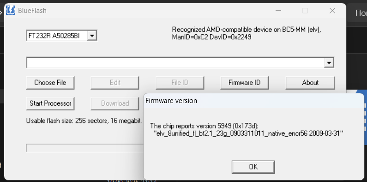The height and width of the screenshot is (182, 367).
Task: Expand the firmware file path dropdown arrow
Action: (329, 63)
